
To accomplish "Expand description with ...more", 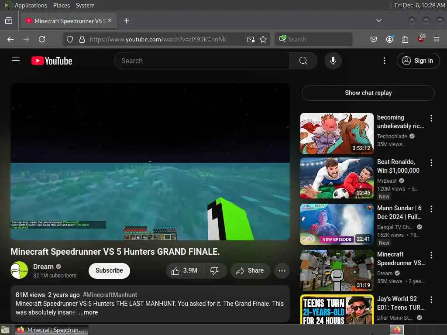I will pyautogui.click(x=88, y=312).
